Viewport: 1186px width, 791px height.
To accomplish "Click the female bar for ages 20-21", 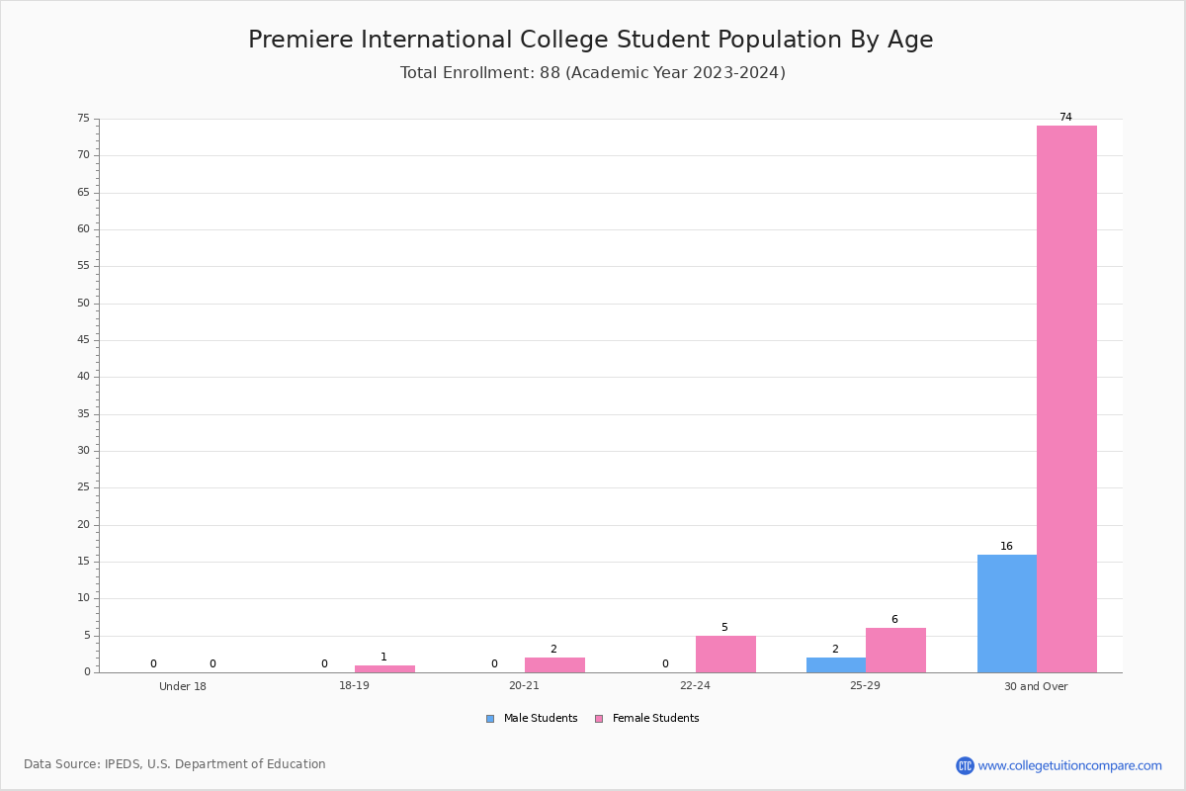I will point(554,664).
